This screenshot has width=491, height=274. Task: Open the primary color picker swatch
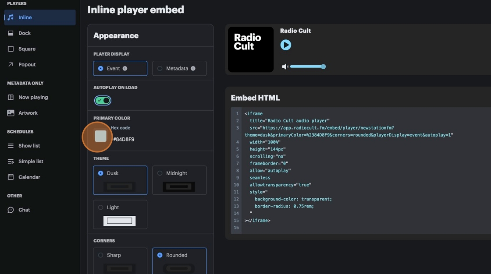pyautogui.click(x=100, y=136)
